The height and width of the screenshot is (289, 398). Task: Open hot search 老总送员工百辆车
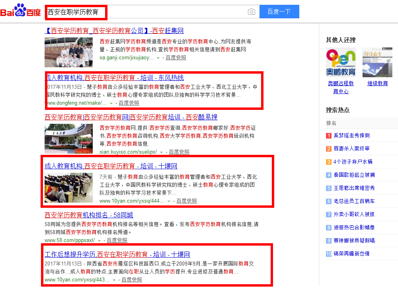point(354,201)
